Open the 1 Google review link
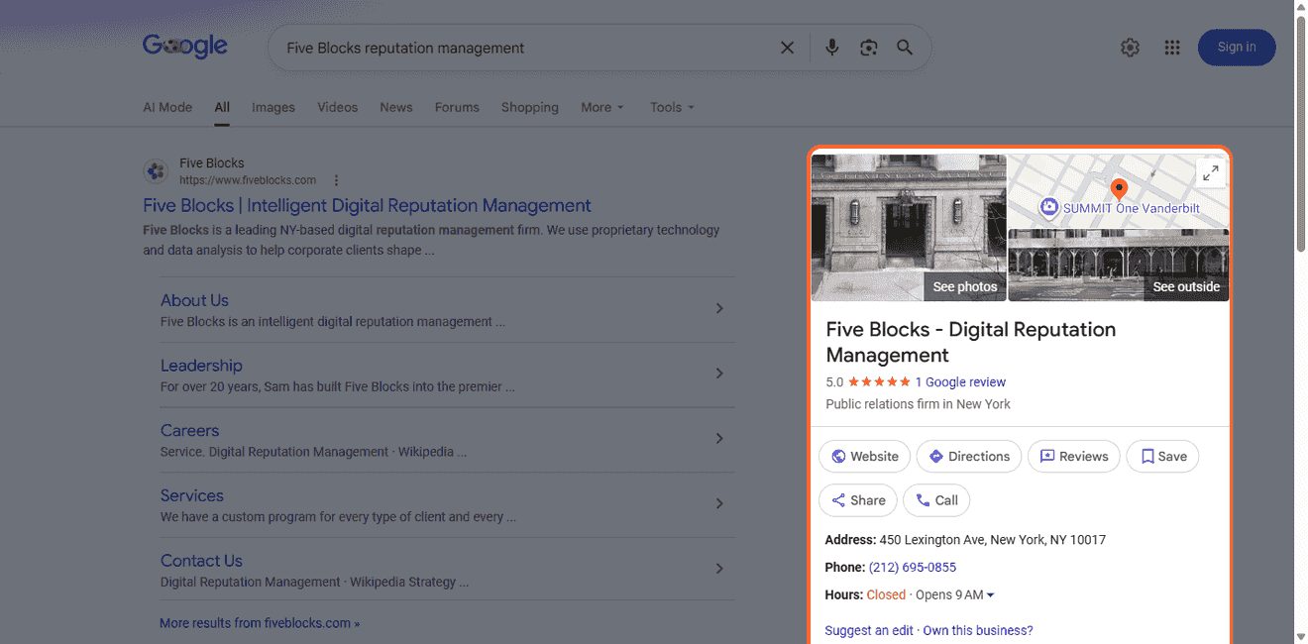The image size is (1308, 644). 960,382
